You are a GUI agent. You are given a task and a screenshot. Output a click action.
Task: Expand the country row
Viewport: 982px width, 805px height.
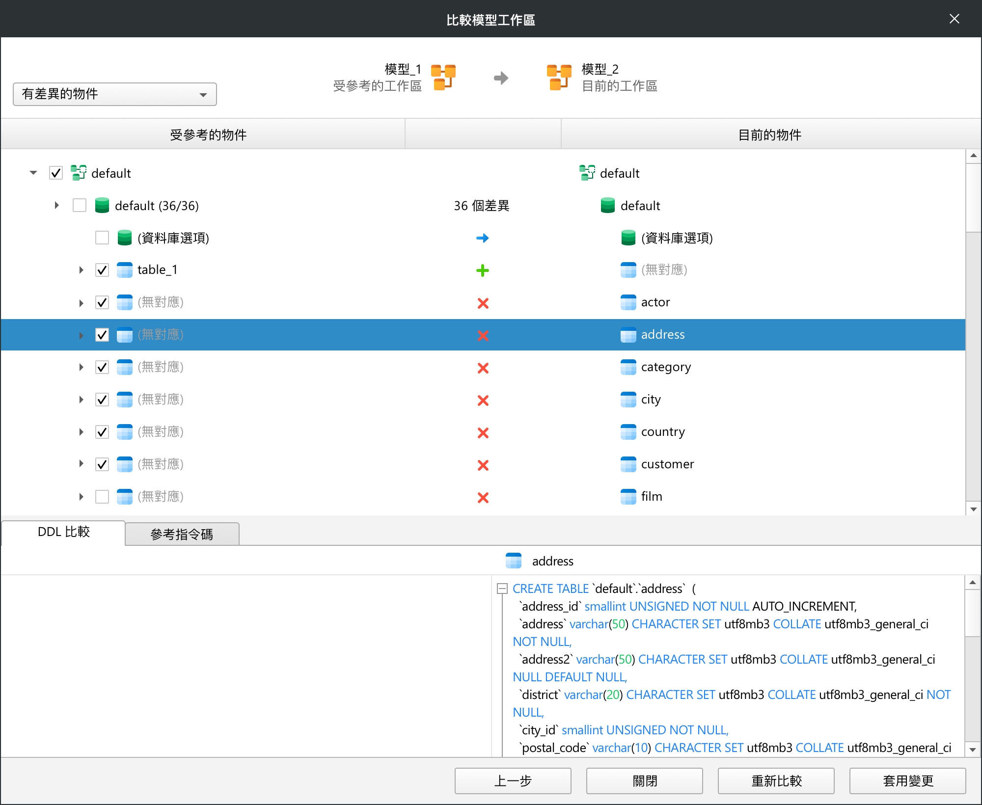tap(81, 432)
